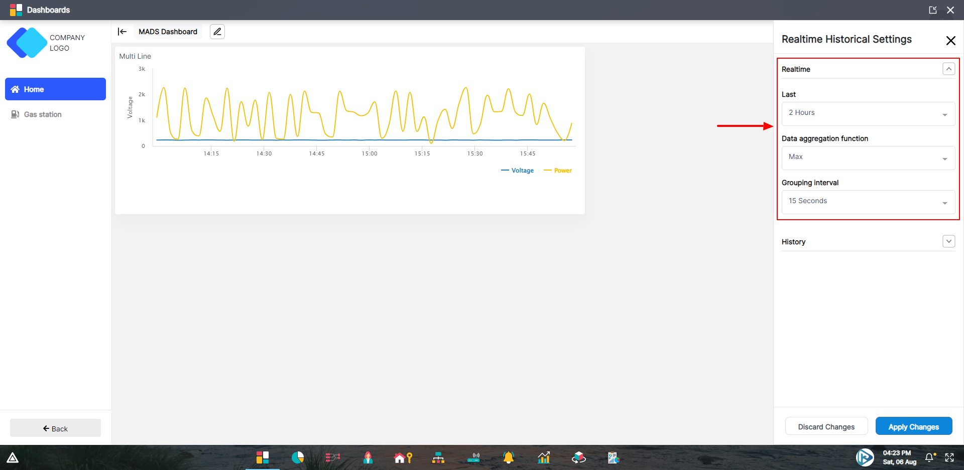Switch to the Gas station dashboard
The image size is (964, 470).
click(42, 114)
